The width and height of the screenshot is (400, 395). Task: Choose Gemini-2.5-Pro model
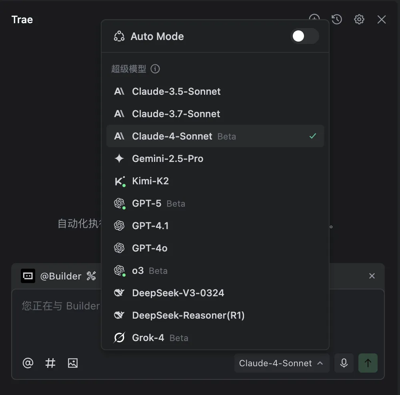pyautogui.click(x=168, y=158)
